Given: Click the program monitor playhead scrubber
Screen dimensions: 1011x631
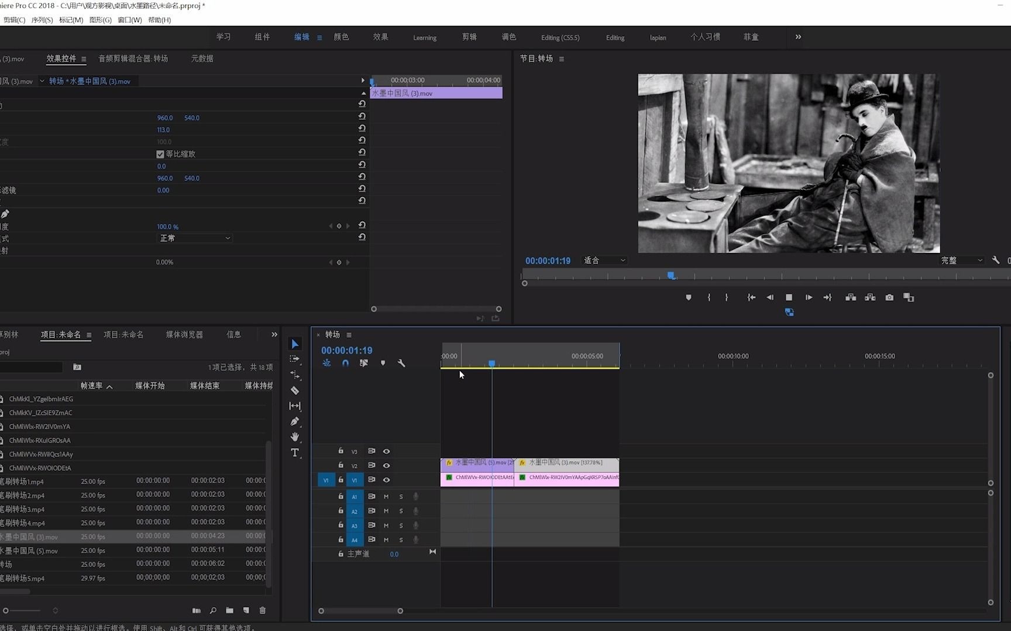Looking at the screenshot, I should pos(671,275).
